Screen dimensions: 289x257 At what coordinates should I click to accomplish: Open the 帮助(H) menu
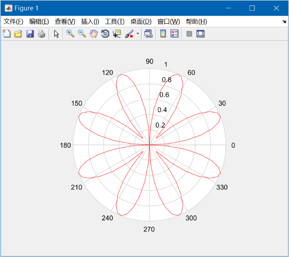[196, 21]
